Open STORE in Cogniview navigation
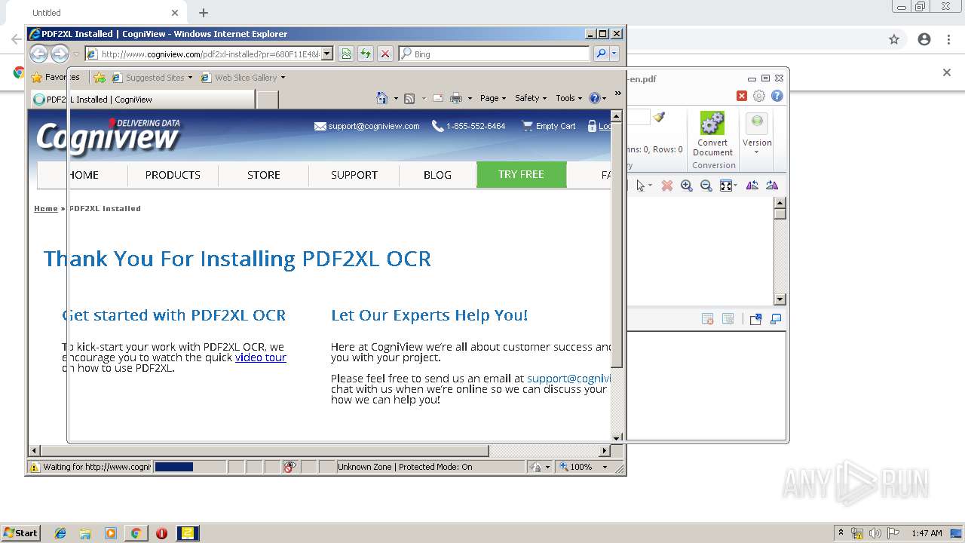This screenshot has height=543, width=965. [x=264, y=174]
